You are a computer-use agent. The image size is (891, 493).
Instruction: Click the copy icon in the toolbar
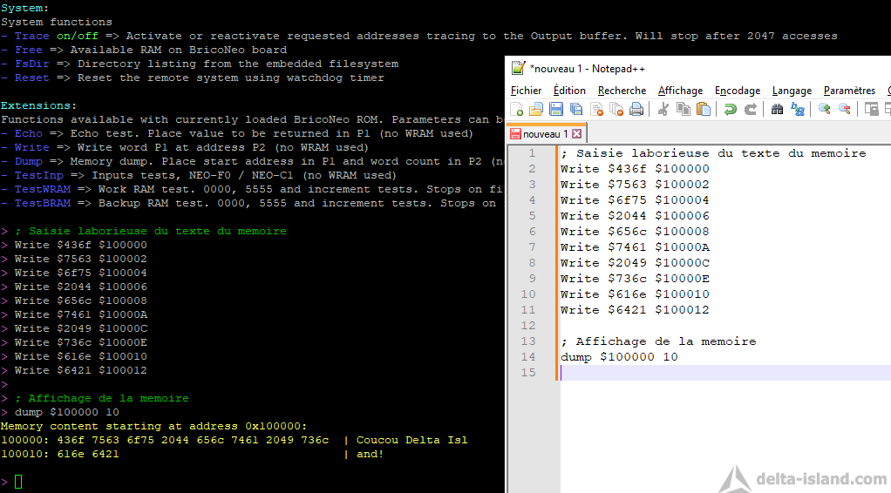coord(683,109)
